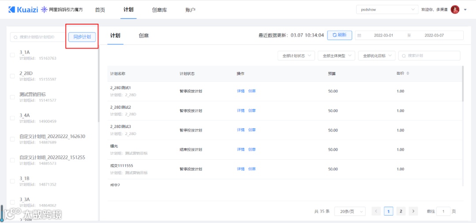Click the 刷新 refresh button
The height and width of the screenshot is (223, 476).
pyautogui.click(x=339, y=35)
